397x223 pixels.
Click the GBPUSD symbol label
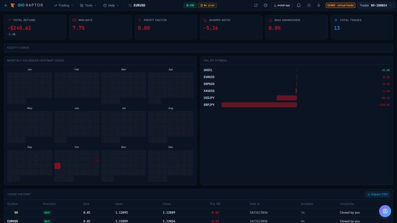[x=209, y=84]
